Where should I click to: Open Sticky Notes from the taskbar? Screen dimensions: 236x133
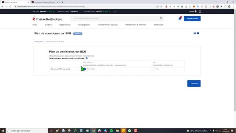(x=124, y=130)
